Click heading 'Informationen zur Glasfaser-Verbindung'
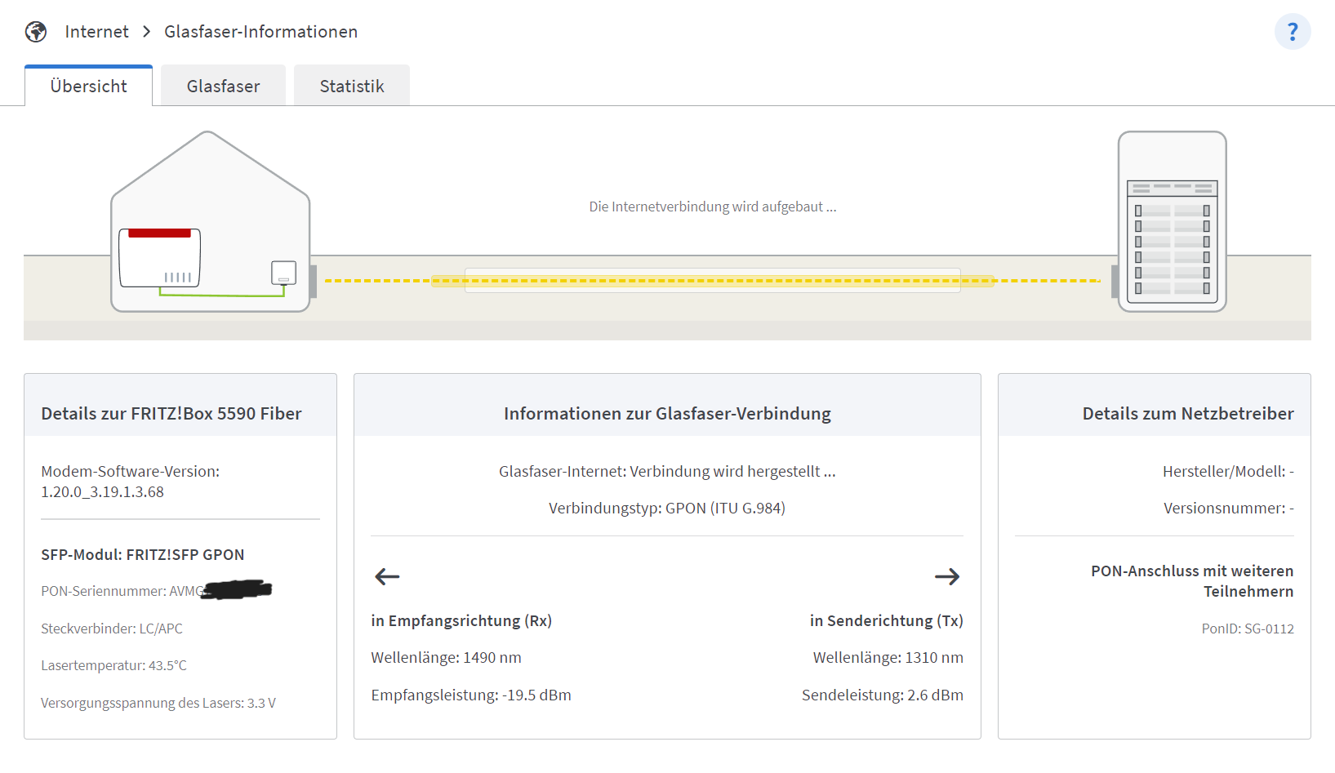 point(667,414)
